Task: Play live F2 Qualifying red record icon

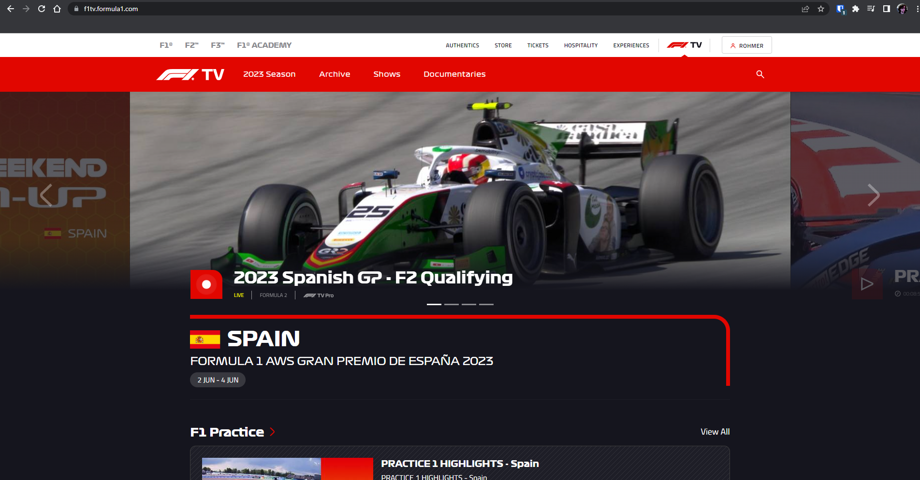Action: tap(206, 284)
